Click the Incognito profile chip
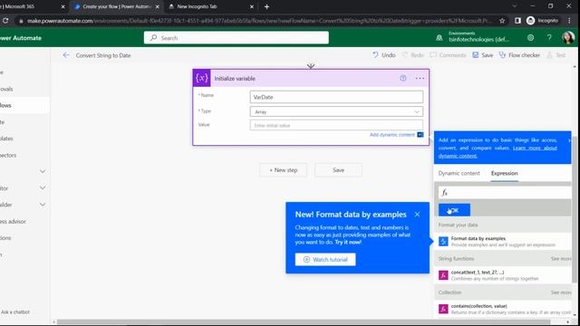This screenshot has height=326, width=580. (x=542, y=21)
